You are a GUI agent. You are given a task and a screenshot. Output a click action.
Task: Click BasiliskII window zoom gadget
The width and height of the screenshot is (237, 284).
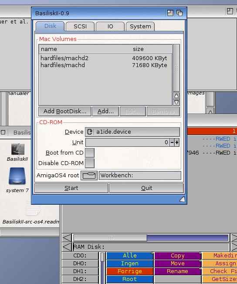(x=170, y=13)
